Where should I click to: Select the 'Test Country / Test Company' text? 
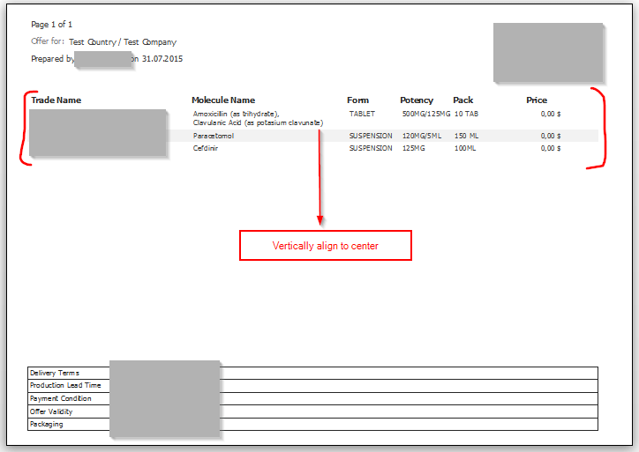click(123, 42)
